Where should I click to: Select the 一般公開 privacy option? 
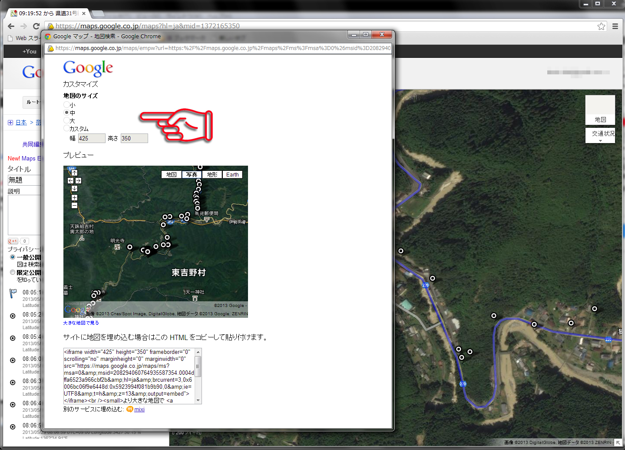point(13,257)
